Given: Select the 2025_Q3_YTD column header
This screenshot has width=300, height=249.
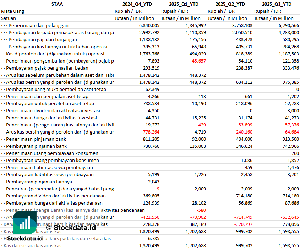Looking at the screenshot, I should pos(277,4).
